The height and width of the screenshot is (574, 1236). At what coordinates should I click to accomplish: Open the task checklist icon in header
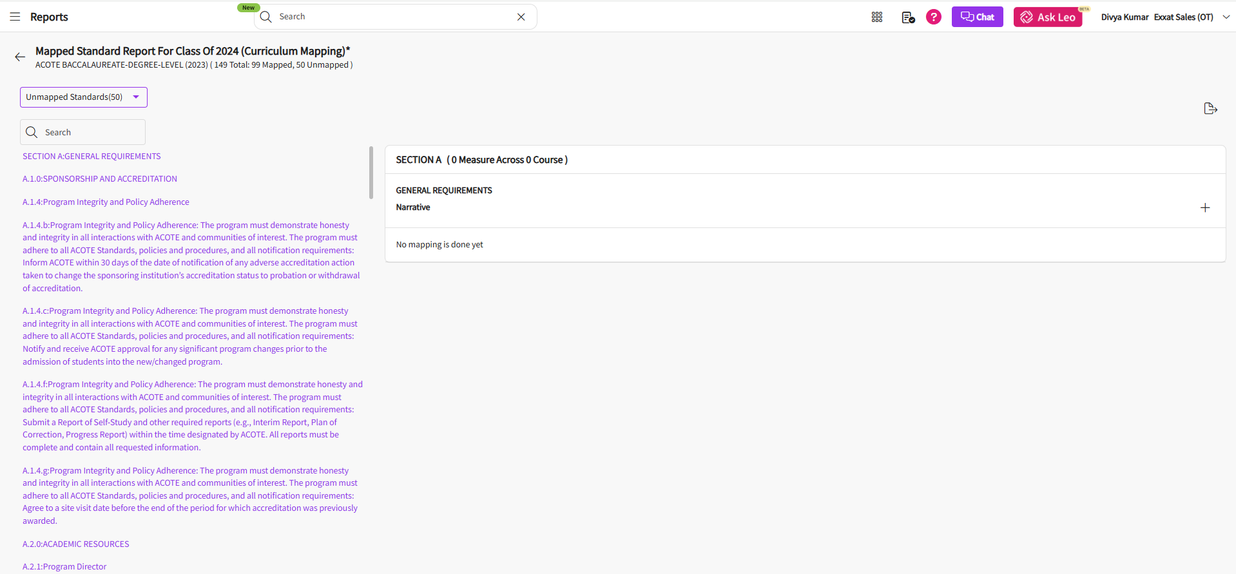tap(907, 17)
